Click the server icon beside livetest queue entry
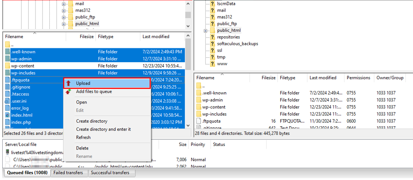 (x=8, y=152)
